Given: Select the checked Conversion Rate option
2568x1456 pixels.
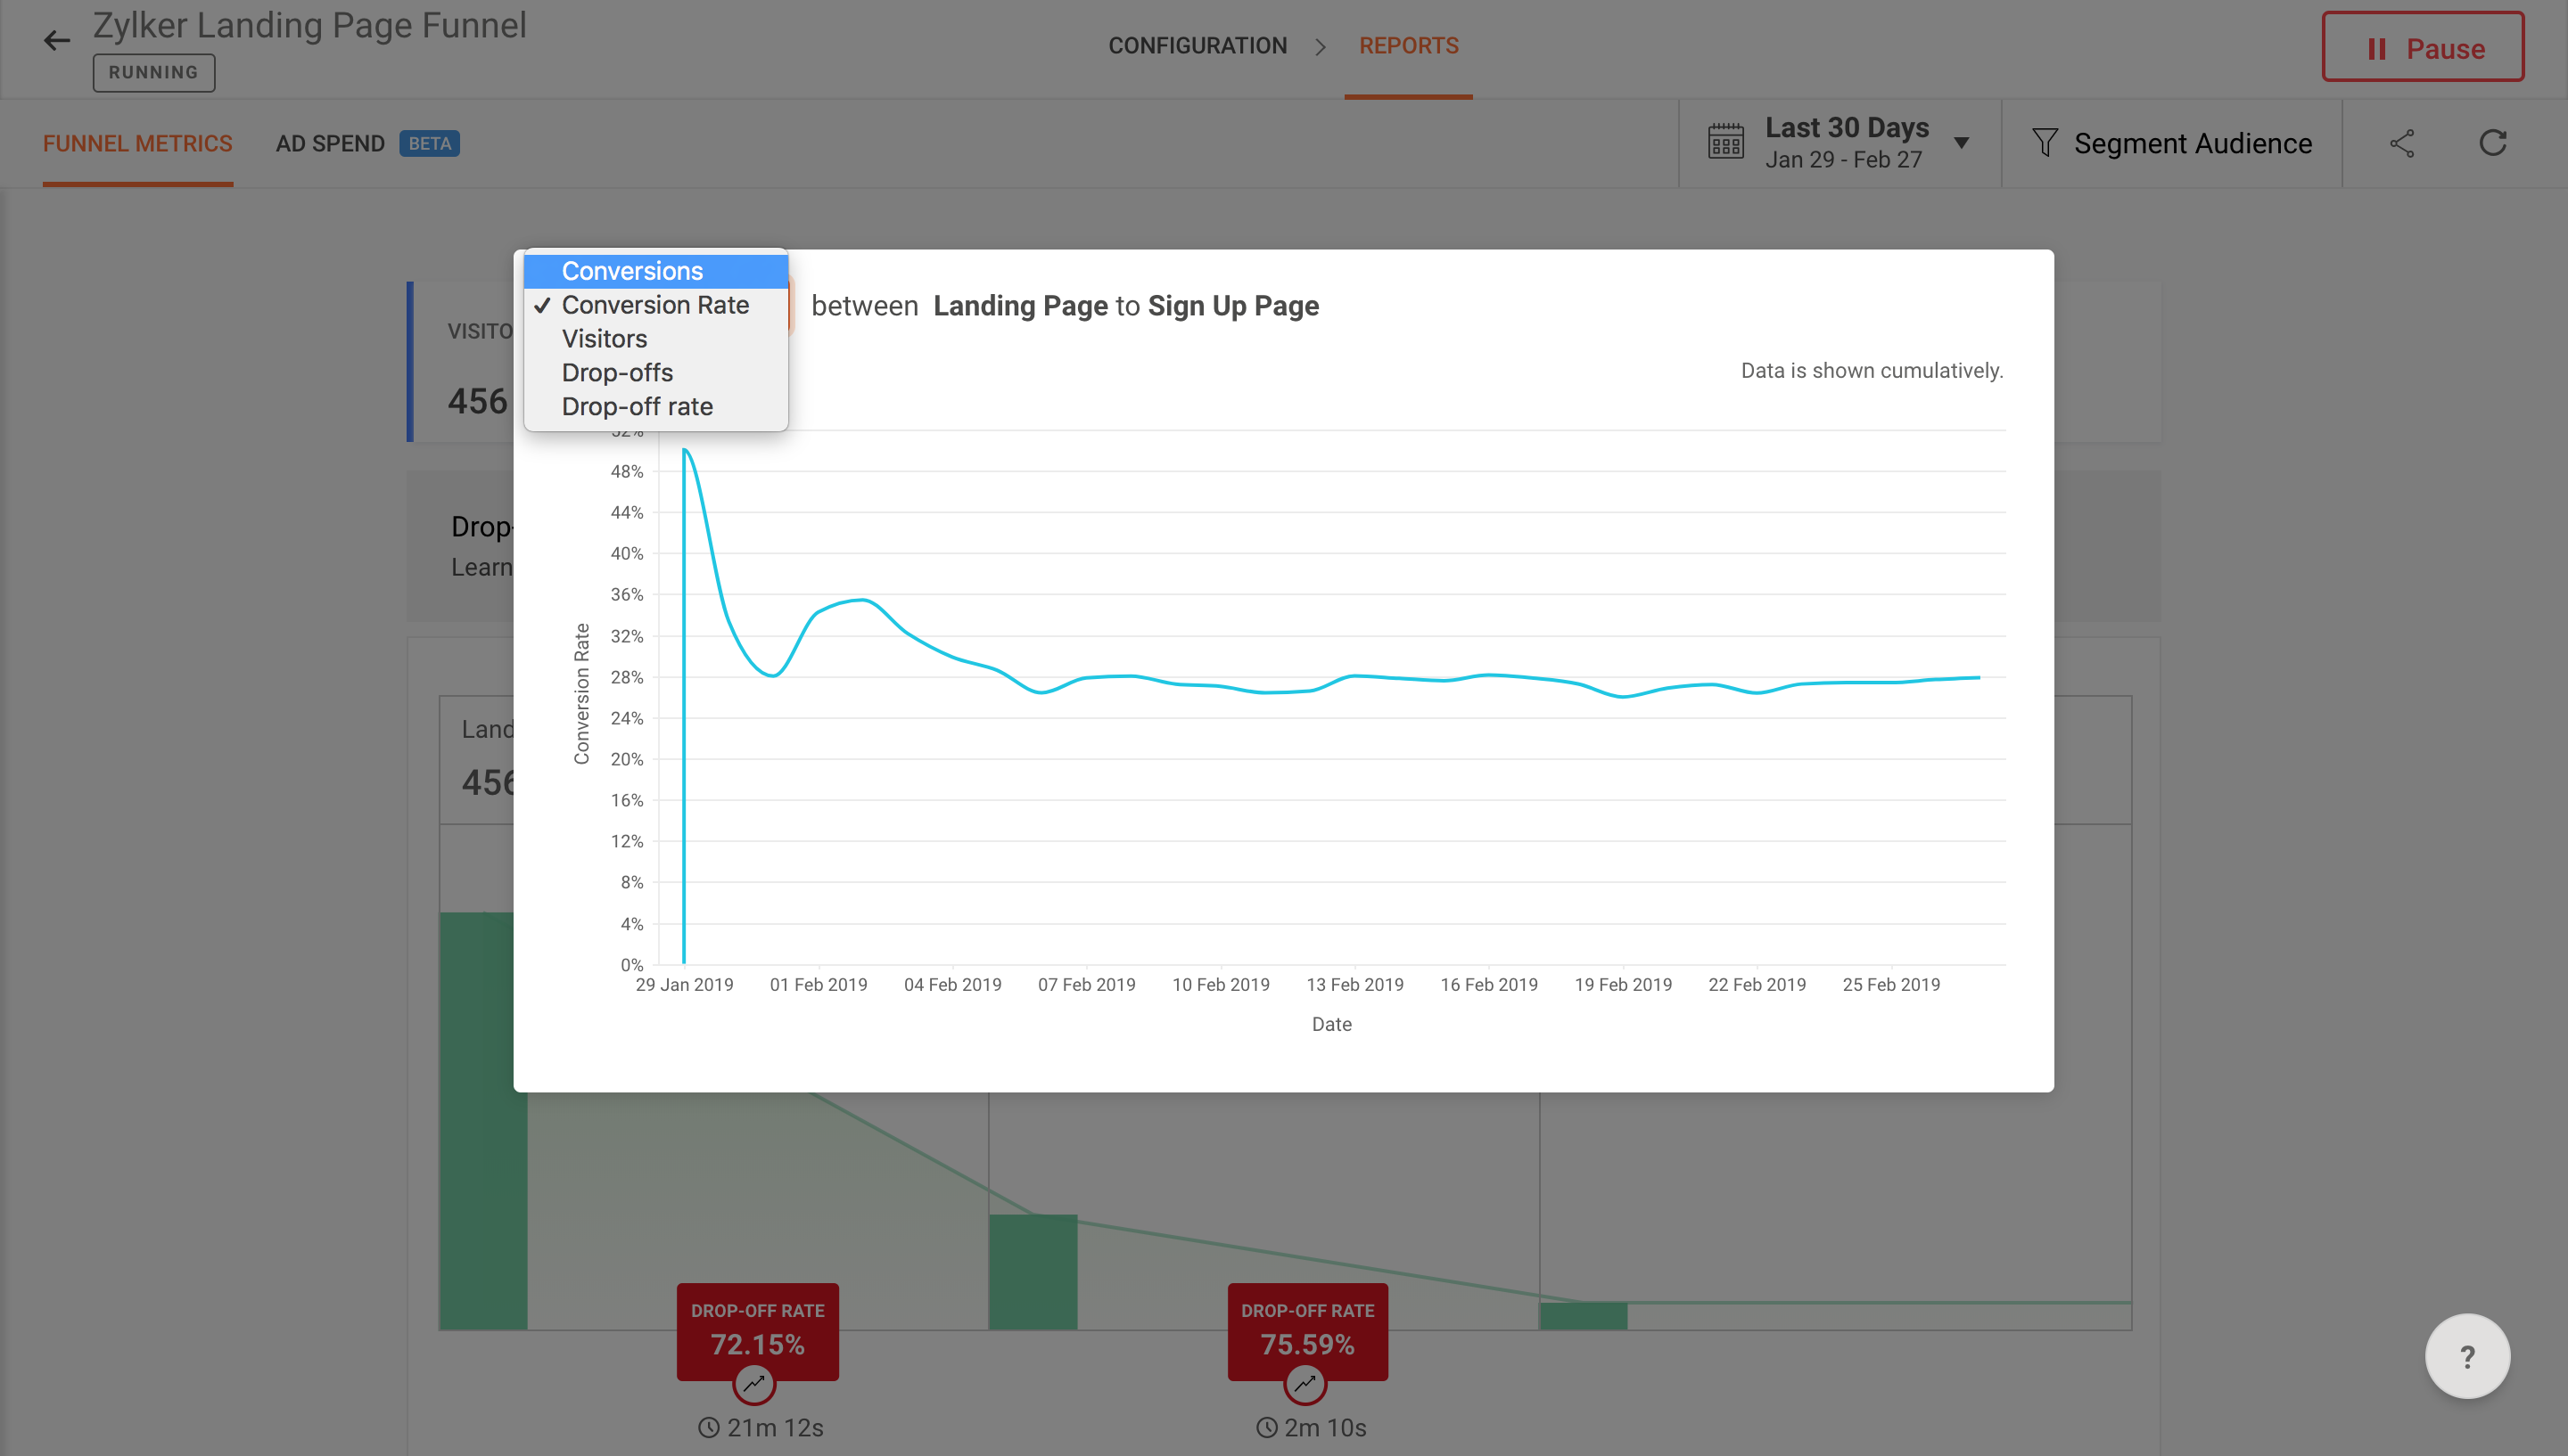Looking at the screenshot, I should (654, 305).
